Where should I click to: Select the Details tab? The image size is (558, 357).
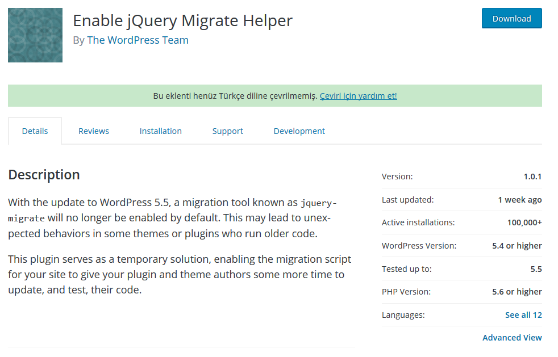(x=35, y=131)
